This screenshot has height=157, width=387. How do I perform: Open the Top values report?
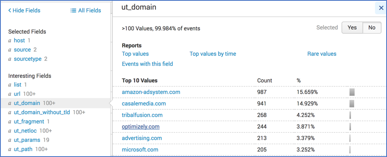135,54
